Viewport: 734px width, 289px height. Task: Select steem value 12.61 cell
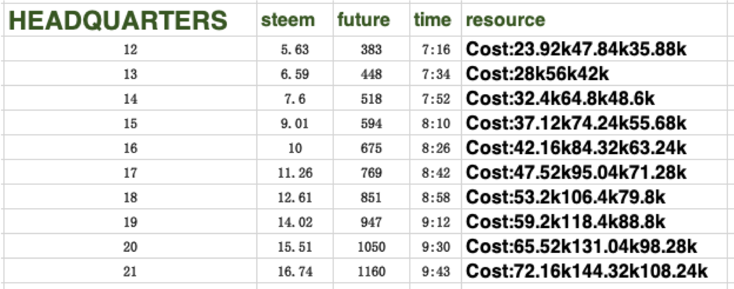tap(294, 198)
